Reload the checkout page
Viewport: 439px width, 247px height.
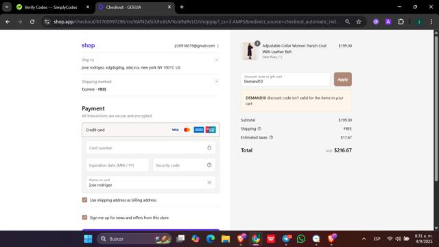(32, 21)
